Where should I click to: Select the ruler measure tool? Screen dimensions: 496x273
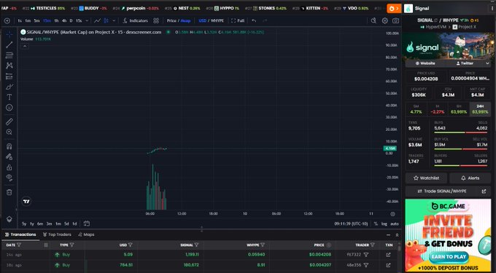pyautogui.click(x=9, y=122)
